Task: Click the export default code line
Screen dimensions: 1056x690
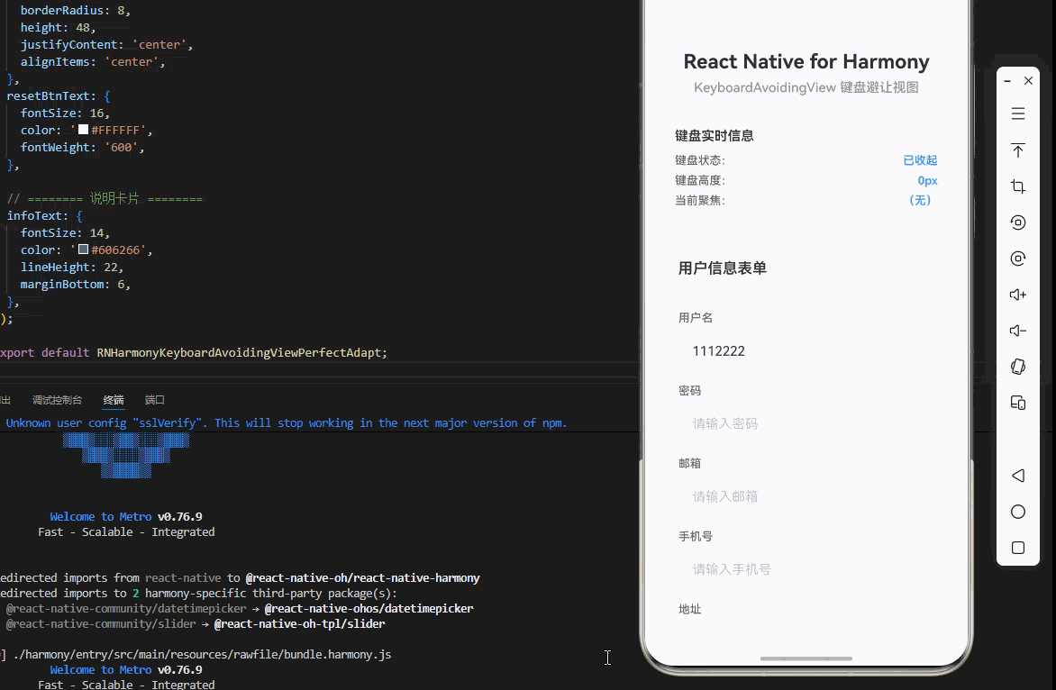Action: (x=194, y=352)
